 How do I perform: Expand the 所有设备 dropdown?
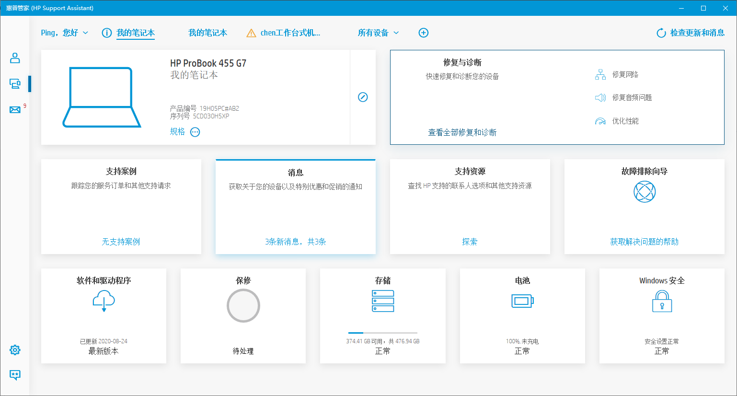click(x=379, y=33)
